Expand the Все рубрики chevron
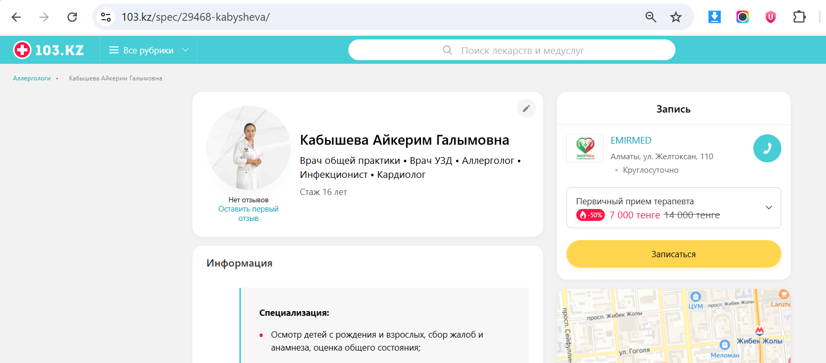Screen dimensions: 826x363 [185, 50]
